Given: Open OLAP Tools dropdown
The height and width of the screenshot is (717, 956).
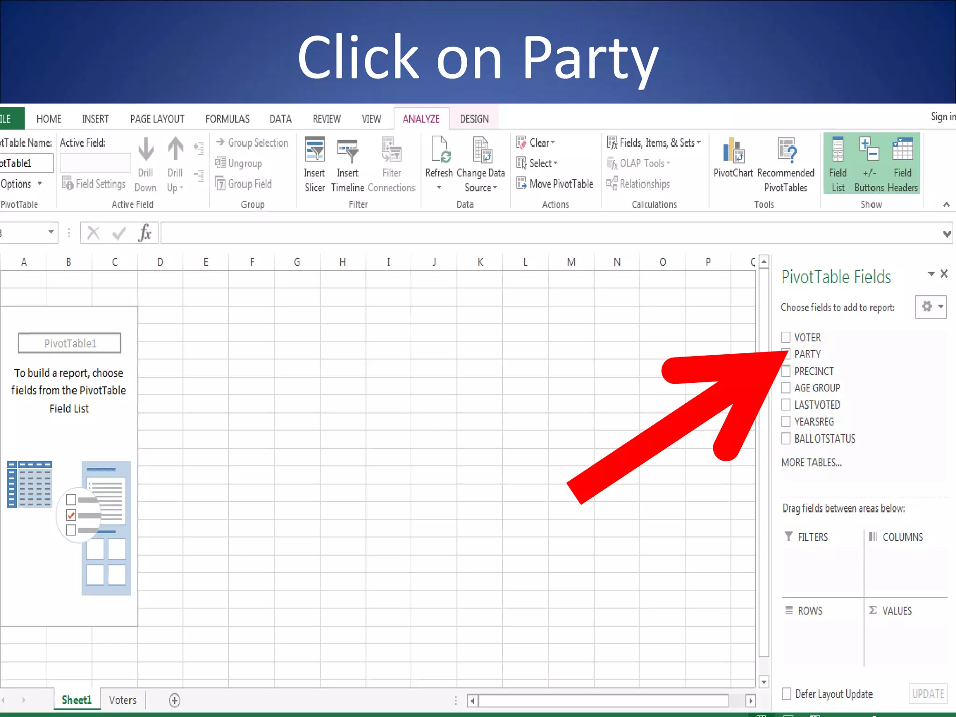Looking at the screenshot, I should pos(639,163).
